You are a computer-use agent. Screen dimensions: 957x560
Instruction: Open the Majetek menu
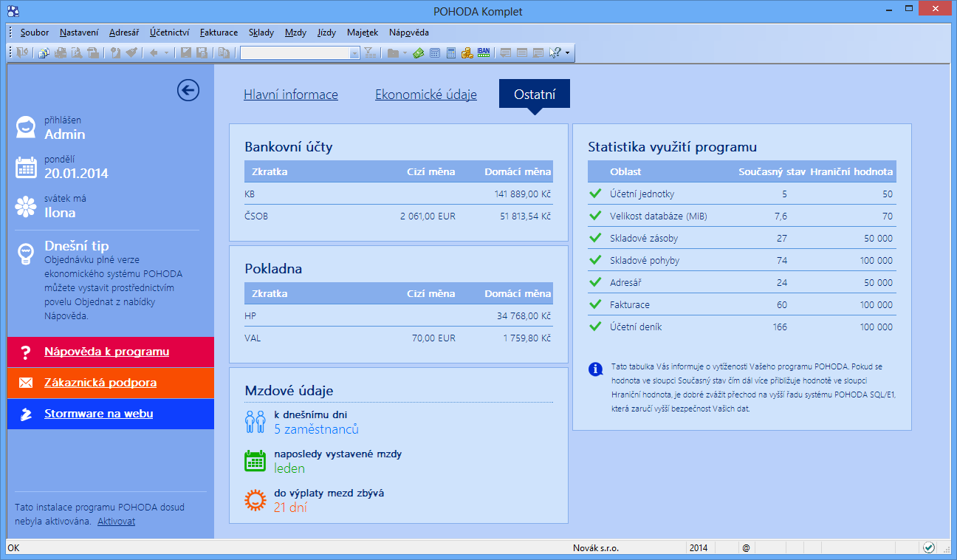click(362, 33)
